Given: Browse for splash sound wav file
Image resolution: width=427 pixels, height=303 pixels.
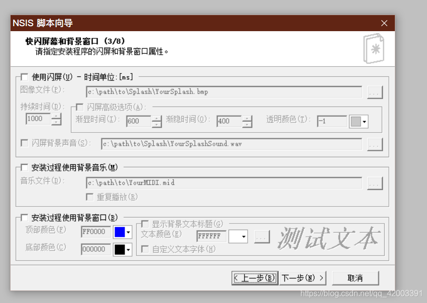Looking at the screenshot, I should 375,144.
